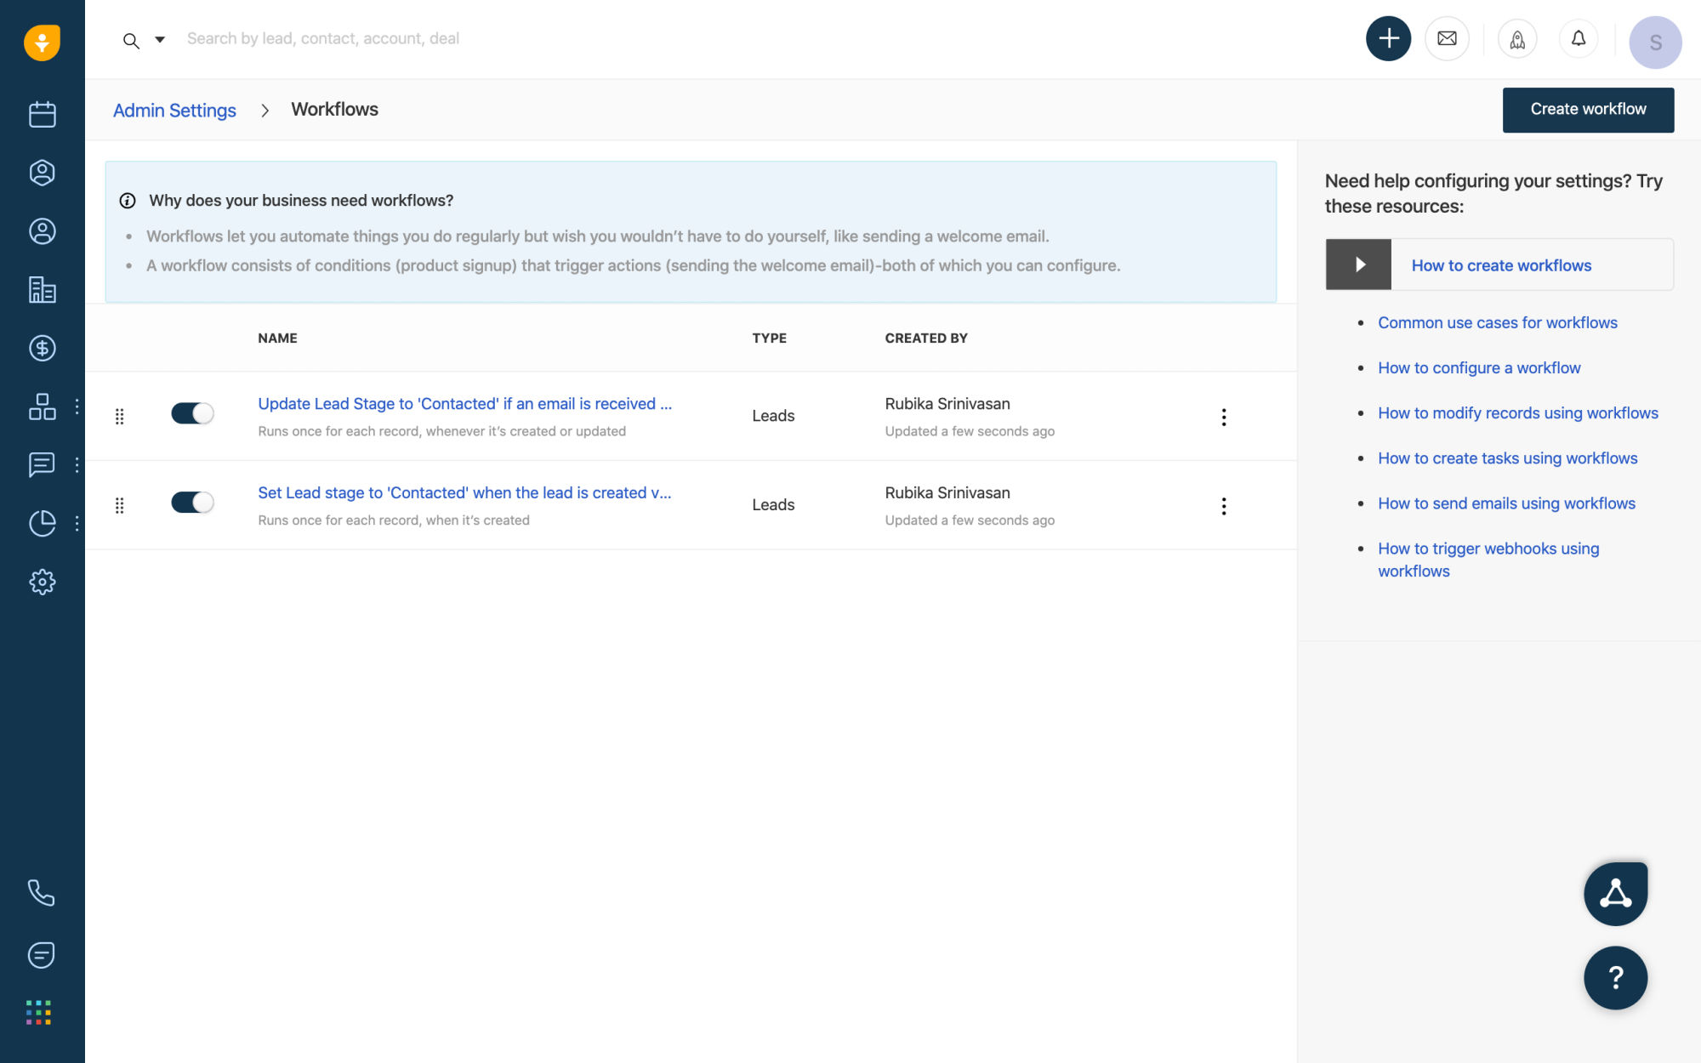Viewport: 1701px width, 1063px height.
Task: Open the app switcher grid icon
Action: 39,1012
